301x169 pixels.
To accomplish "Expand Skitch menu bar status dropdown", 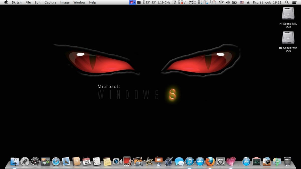I will click(132, 2).
